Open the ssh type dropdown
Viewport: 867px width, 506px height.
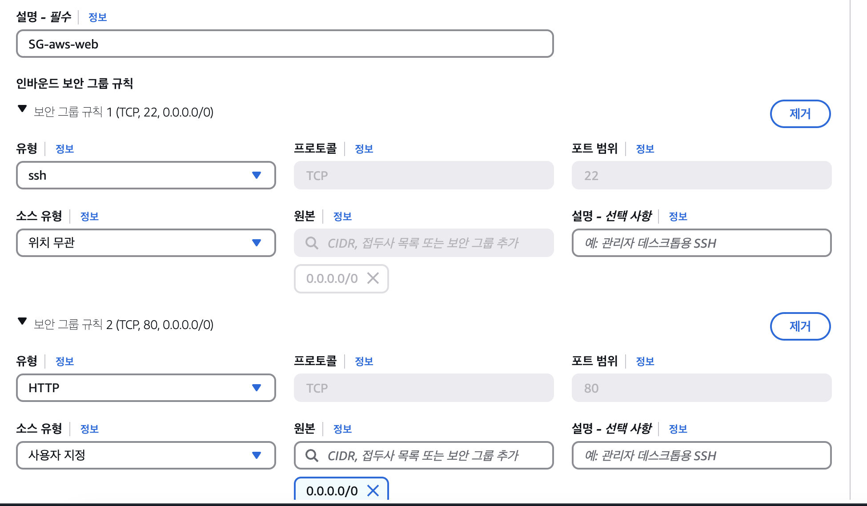(146, 175)
